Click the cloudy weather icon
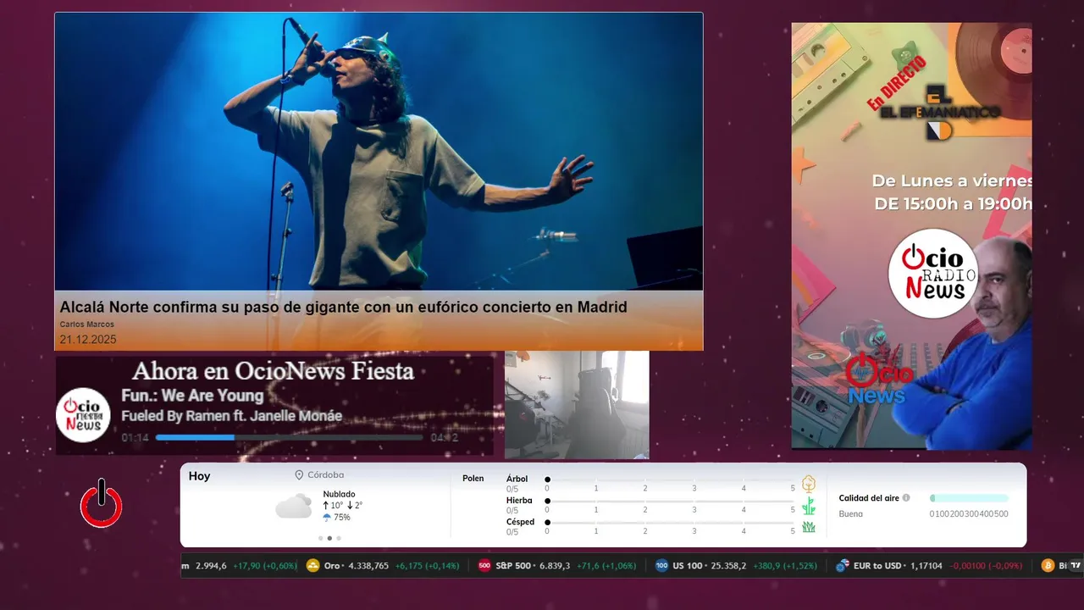Screen dimensions: 1084x610 [294, 506]
